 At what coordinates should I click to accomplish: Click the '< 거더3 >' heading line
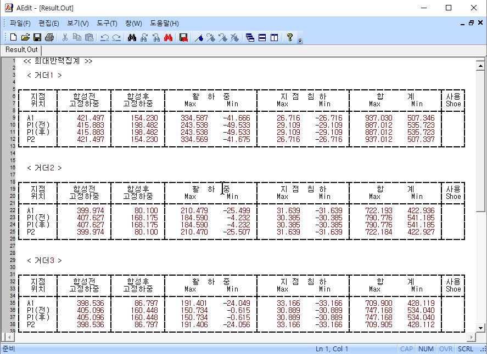[x=44, y=261]
